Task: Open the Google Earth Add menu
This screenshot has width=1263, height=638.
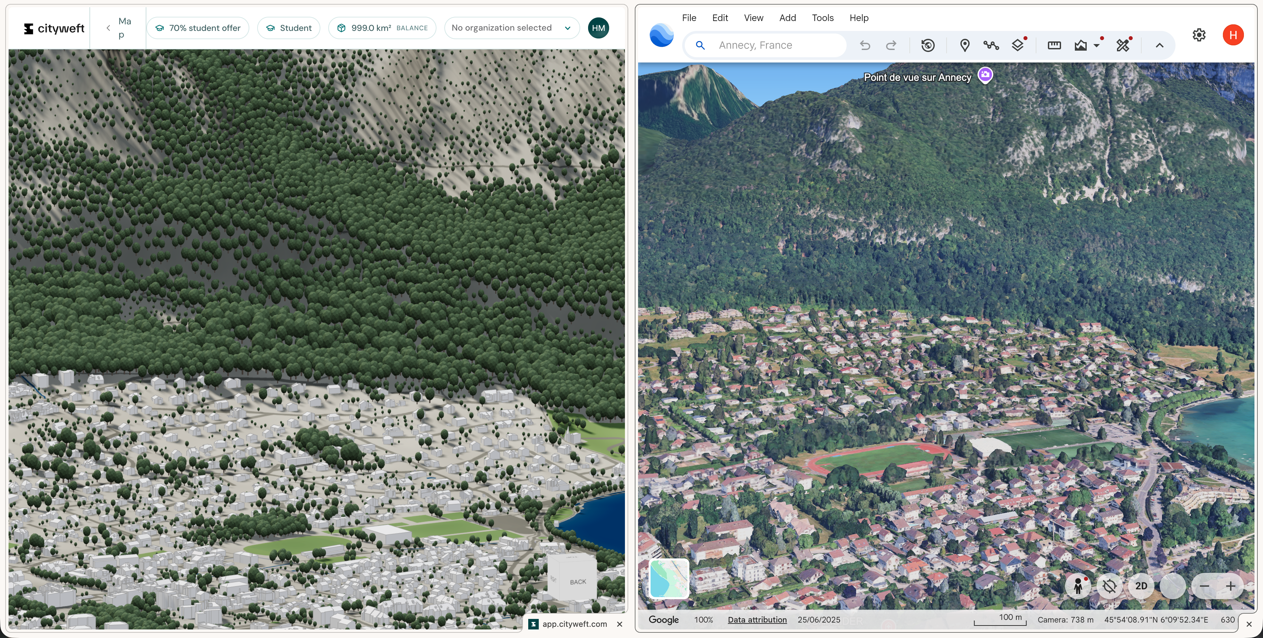Action: 787,18
